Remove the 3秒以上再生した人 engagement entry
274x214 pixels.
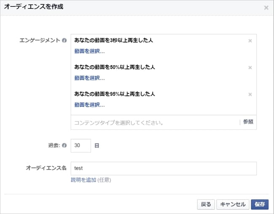250,41
